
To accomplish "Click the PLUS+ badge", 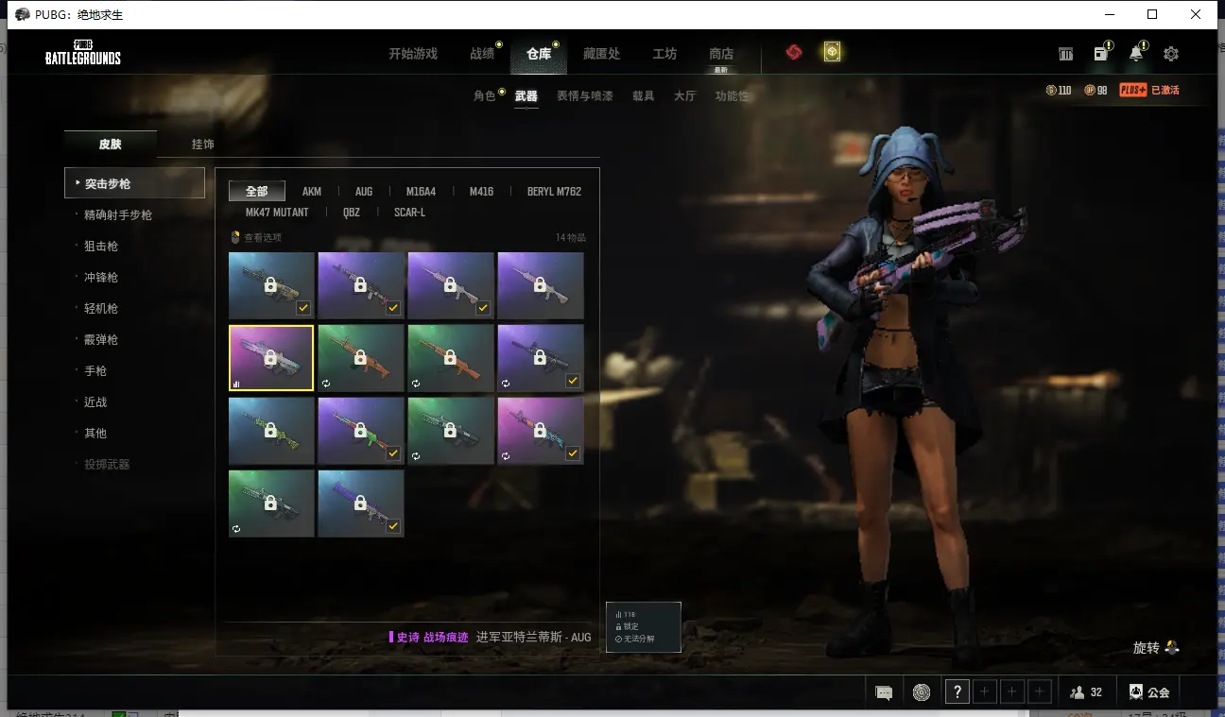I will pos(1132,91).
